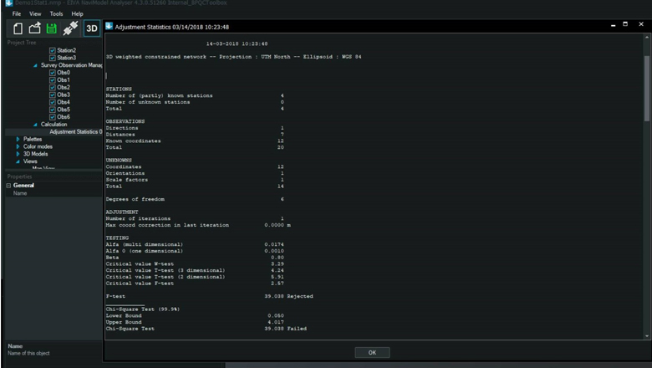
Task: Select the 3D Models tree label
Action: click(35, 154)
